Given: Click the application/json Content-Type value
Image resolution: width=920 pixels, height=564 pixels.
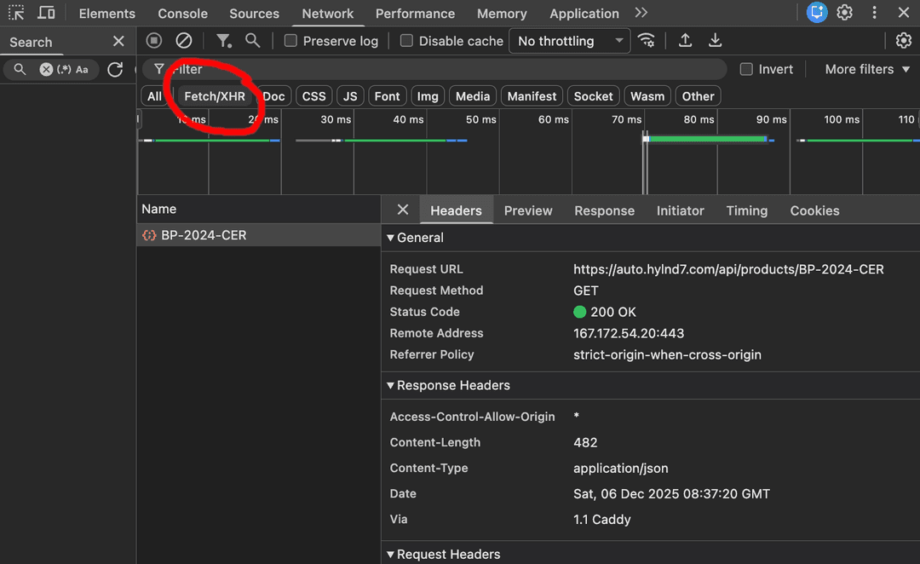Looking at the screenshot, I should point(621,469).
